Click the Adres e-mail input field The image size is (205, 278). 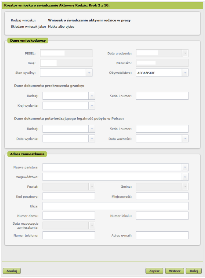click(x=162, y=235)
